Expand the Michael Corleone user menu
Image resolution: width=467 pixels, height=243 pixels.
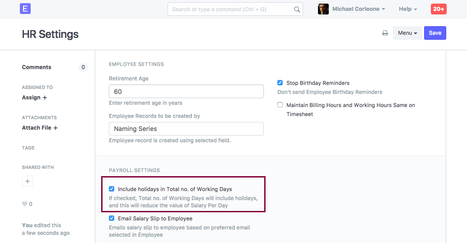click(x=359, y=9)
